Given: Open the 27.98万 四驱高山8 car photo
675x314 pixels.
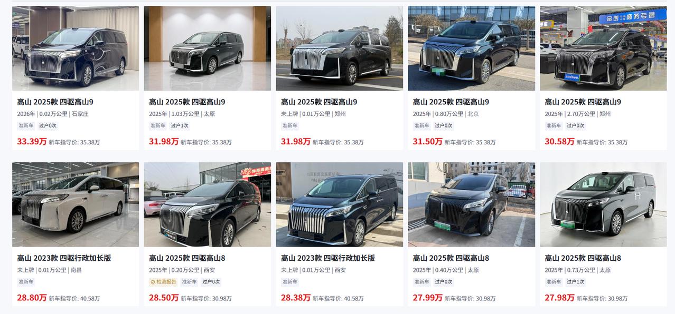Looking at the screenshot, I should click(604, 204).
